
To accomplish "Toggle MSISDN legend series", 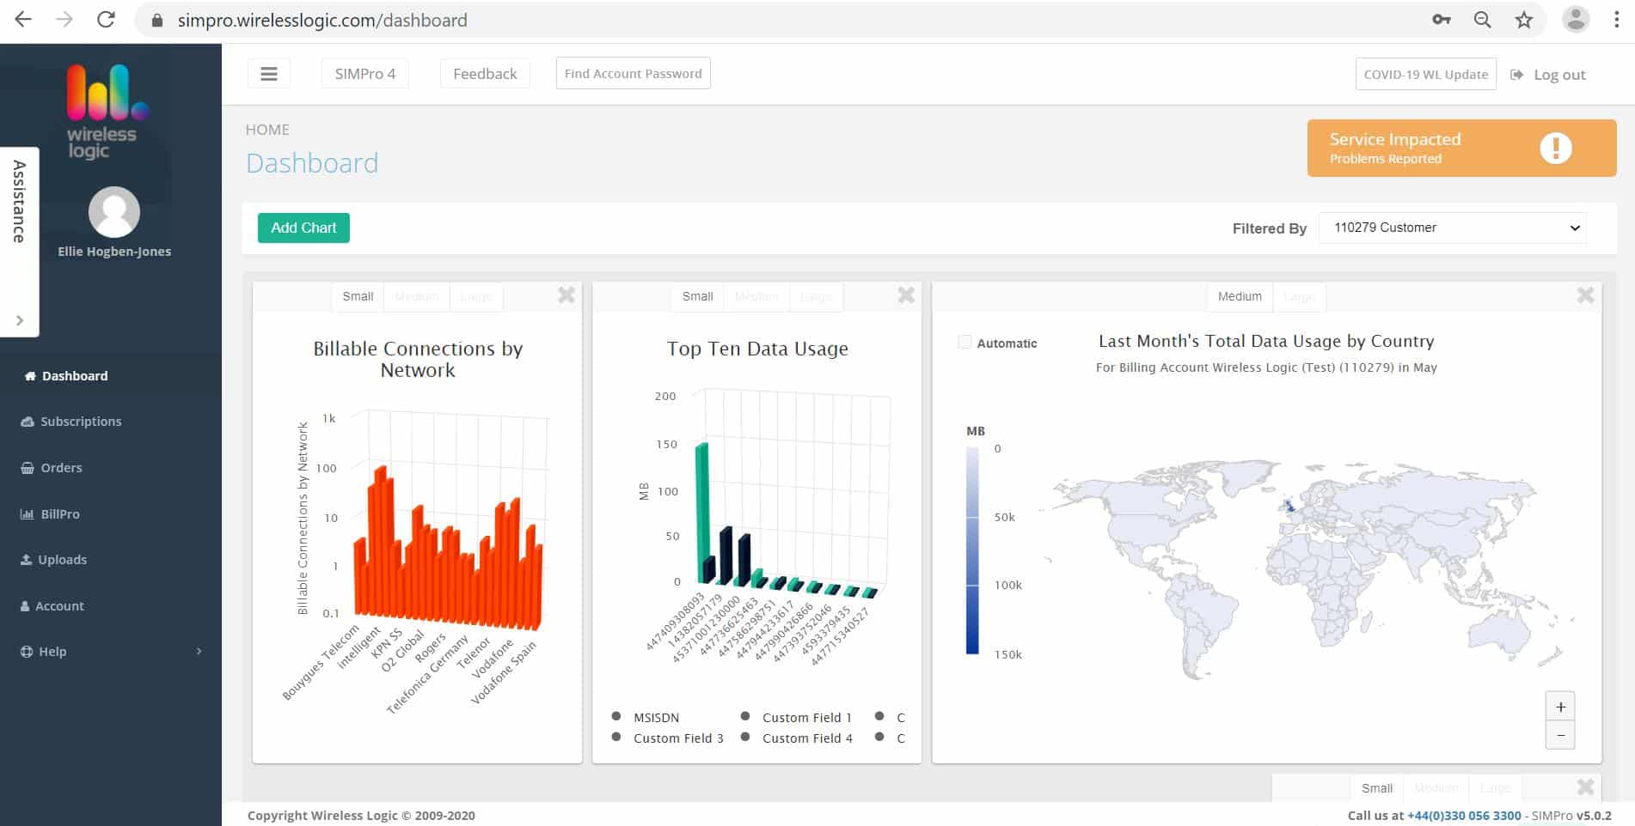I will pos(646,717).
